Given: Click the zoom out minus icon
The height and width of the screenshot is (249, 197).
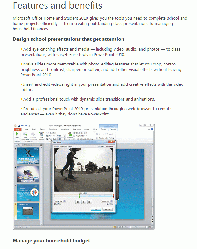Looking at the screenshot, I should tap(130, 227).
